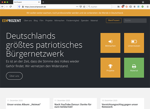The image size is (150, 109).
Task: Click the Unterstützen tile with battery icon
Action: [x=134, y=43]
